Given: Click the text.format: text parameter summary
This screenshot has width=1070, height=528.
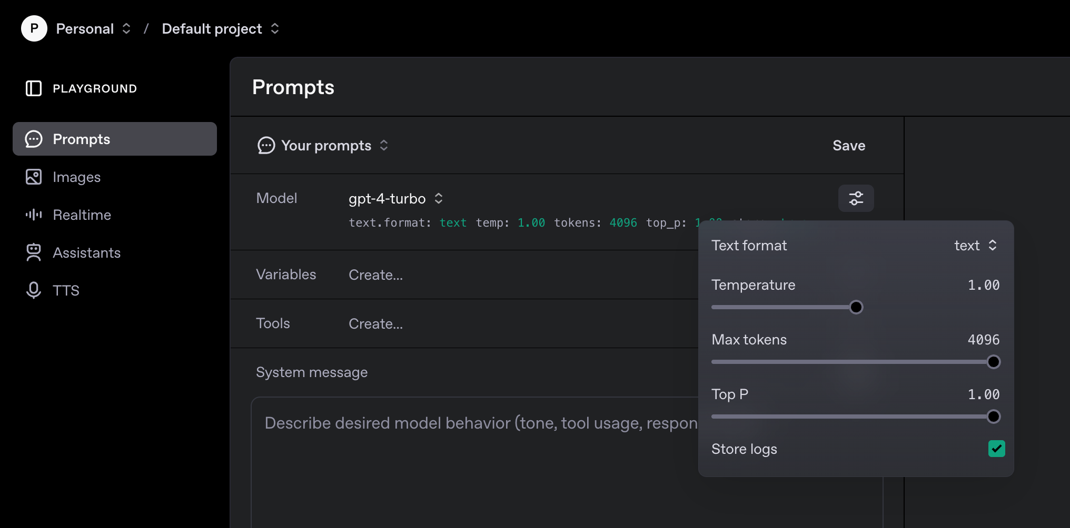Looking at the screenshot, I should pyautogui.click(x=408, y=223).
